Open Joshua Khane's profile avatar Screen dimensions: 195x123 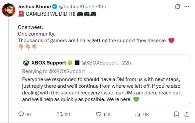click(x=9, y=10)
